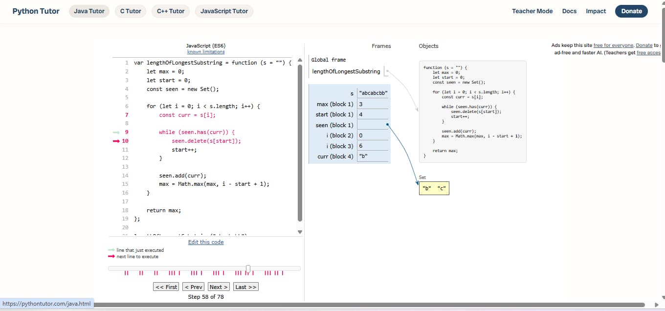Jump to the first step
The image size is (665, 311).
(x=166, y=287)
